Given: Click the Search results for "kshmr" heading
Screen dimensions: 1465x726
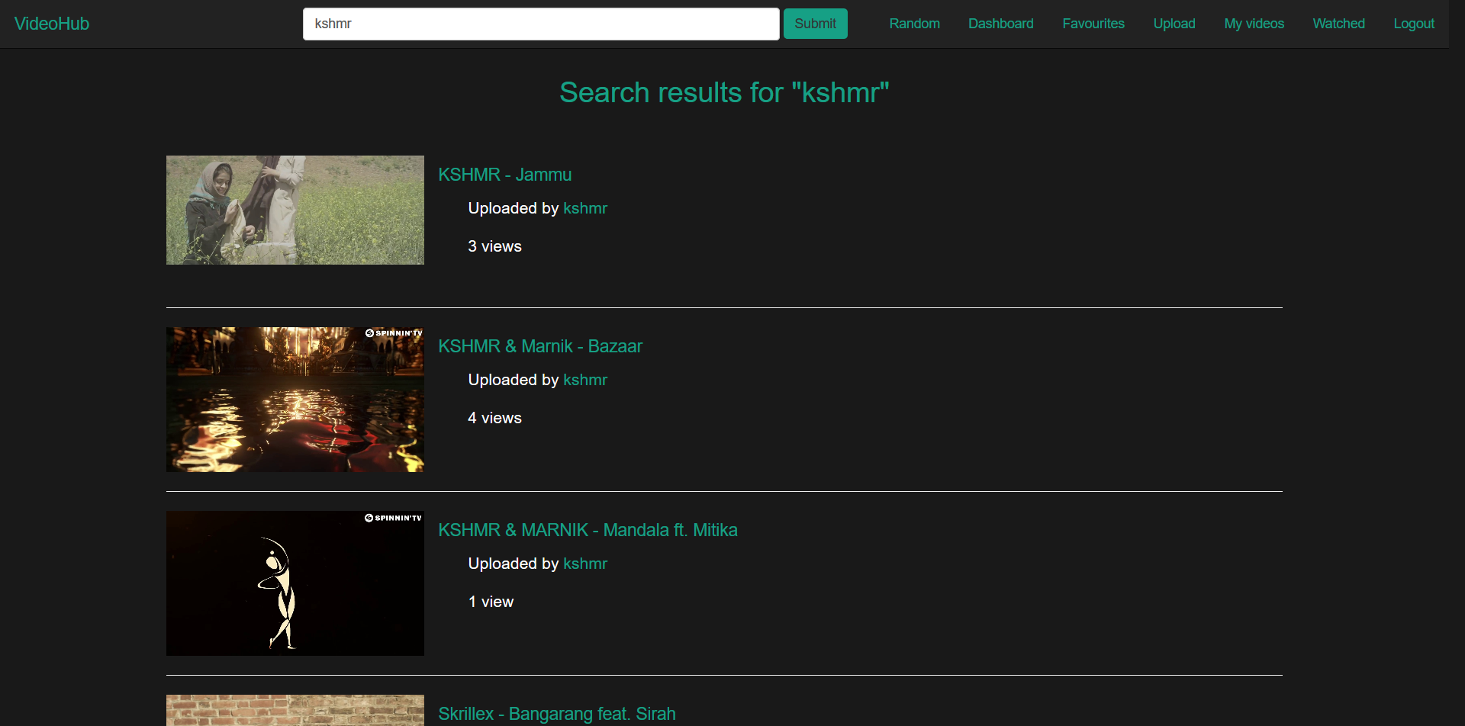Looking at the screenshot, I should pyautogui.click(x=724, y=92).
